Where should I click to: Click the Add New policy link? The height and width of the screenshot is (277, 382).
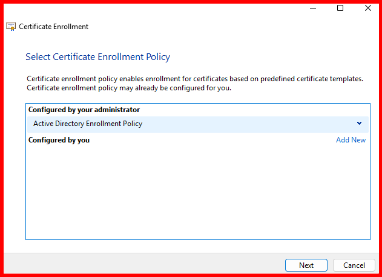[x=351, y=140]
